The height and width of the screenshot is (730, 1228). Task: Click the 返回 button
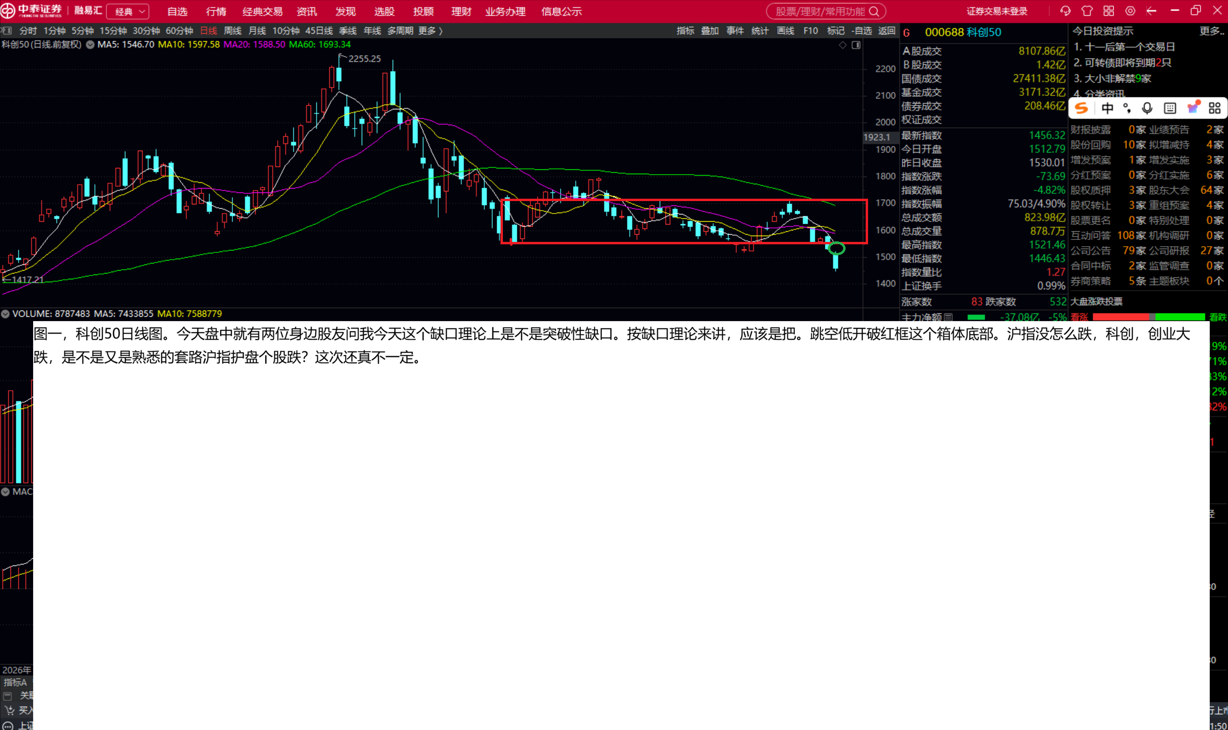click(887, 31)
